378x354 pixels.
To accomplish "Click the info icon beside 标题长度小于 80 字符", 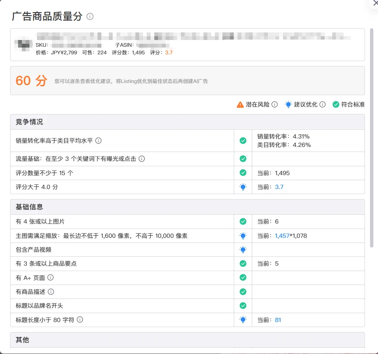I will point(80,319).
